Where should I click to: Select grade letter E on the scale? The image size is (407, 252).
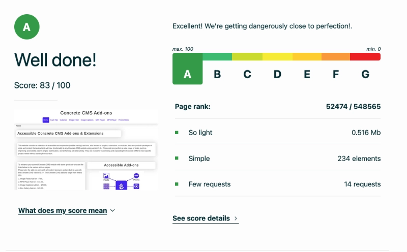307,74
